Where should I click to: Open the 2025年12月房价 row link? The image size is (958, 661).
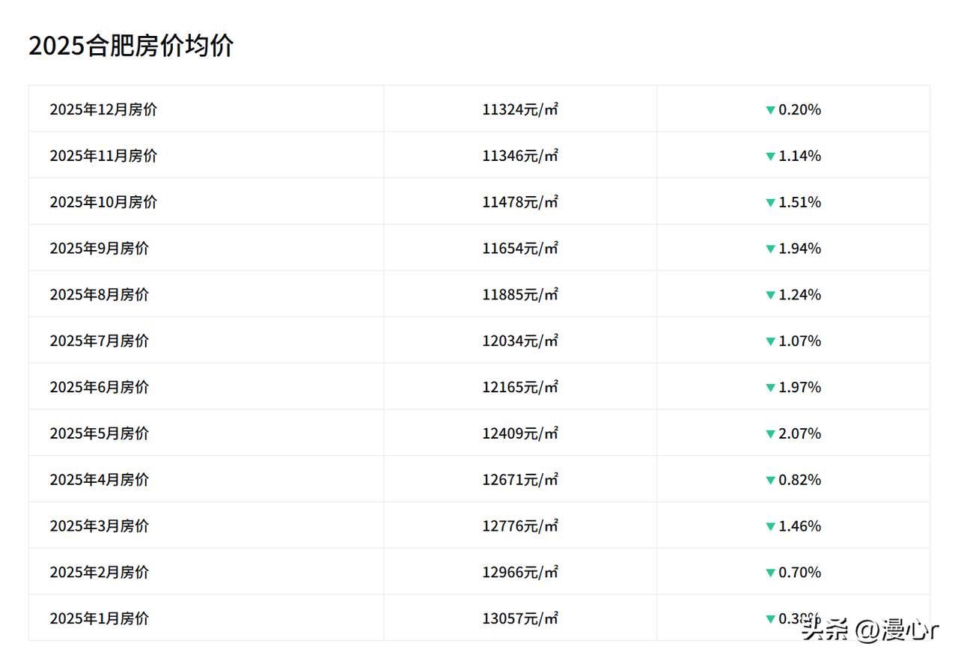pyautogui.click(x=103, y=109)
